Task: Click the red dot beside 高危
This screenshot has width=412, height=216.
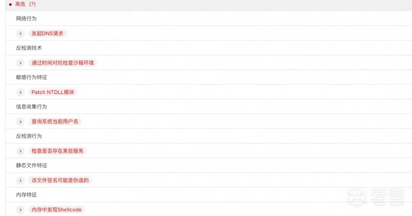Action: (x=10, y=5)
